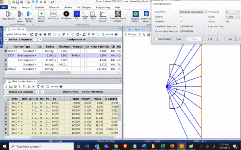Open the Wavefront analysis icon

pyautogui.click(x=66, y=16)
